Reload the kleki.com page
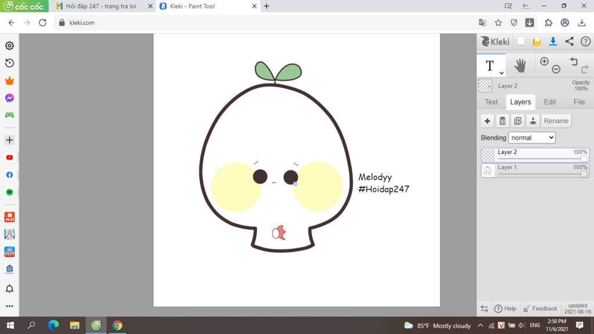Viewport: 594px width, 334px height. tap(42, 23)
